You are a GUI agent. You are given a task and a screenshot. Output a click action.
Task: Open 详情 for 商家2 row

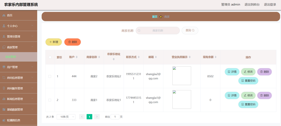[232, 72]
